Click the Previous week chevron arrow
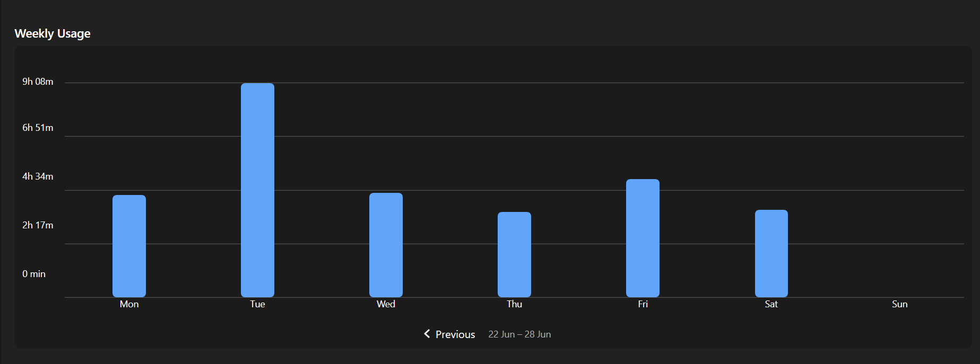 427,334
